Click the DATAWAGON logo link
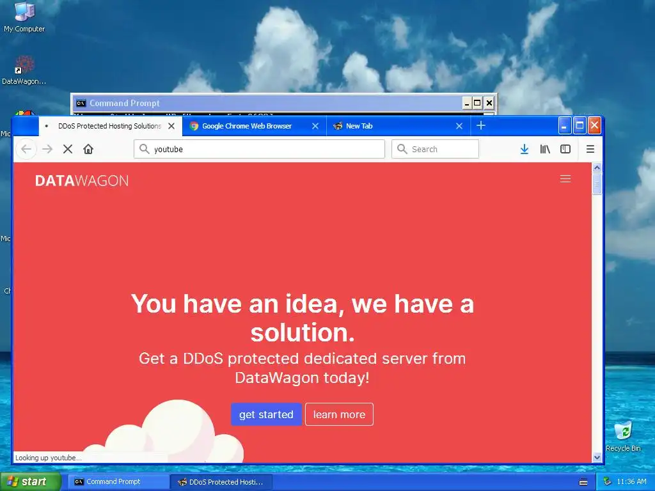The height and width of the screenshot is (491, 655). click(x=82, y=181)
